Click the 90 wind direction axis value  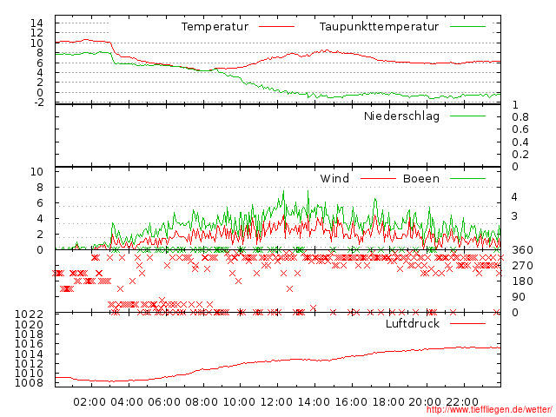(x=519, y=297)
